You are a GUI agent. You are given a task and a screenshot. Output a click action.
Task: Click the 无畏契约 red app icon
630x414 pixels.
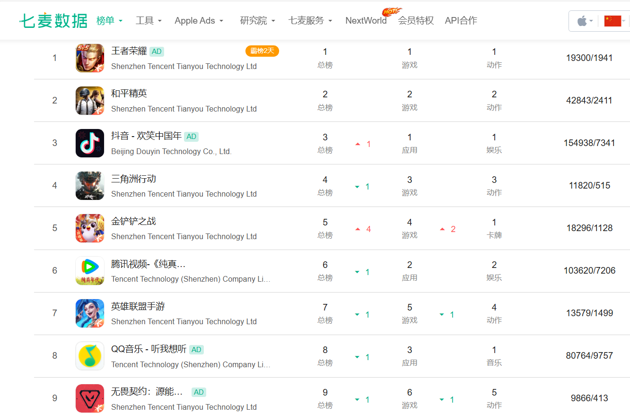pos(90,398)
